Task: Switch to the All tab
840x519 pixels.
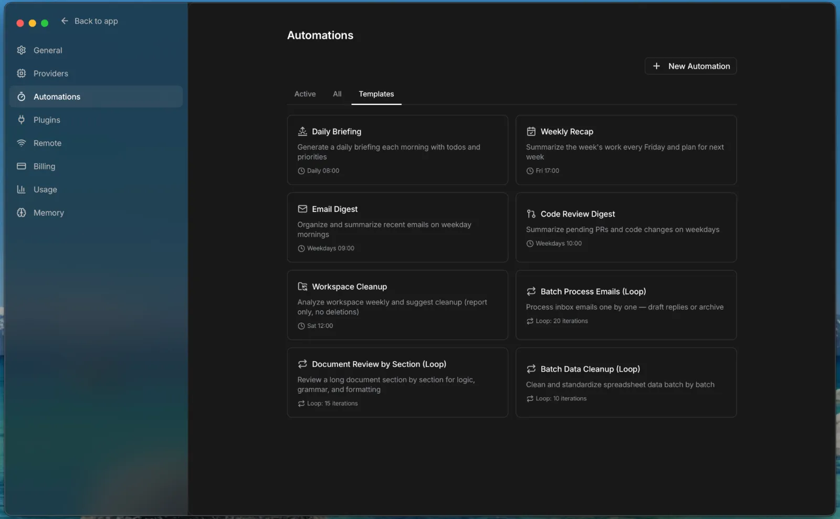Action: click(x=337, y=94)
